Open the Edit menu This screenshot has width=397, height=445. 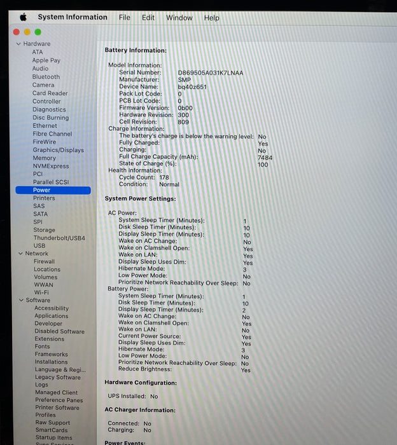pos(148,18)
